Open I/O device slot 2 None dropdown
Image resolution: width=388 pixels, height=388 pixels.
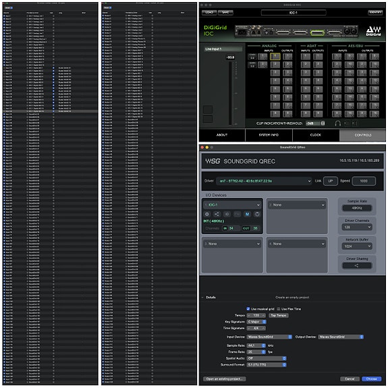pyautogui.click(x=297, y=205)
